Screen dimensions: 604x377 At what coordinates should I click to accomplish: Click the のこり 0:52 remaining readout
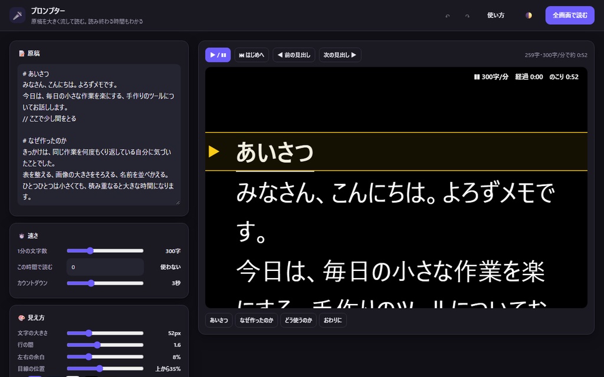pos(564,77)
